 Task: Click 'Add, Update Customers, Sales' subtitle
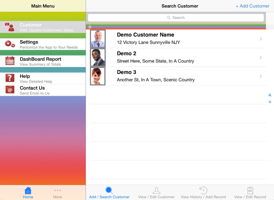(x=46, y=30)
